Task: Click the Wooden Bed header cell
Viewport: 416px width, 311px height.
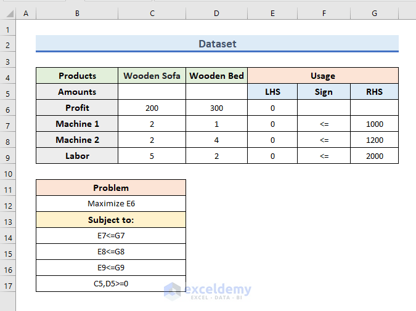Action: (216, 76)
